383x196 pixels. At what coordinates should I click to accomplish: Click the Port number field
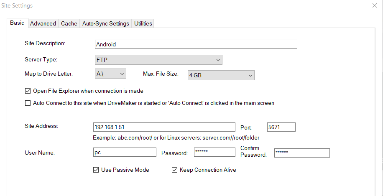pyautogui.click(x=281, y=127)
